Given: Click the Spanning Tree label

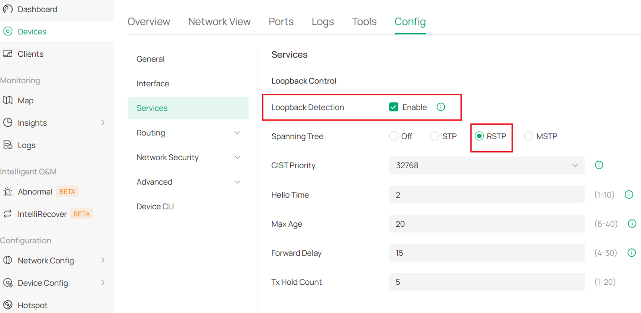Looking at the screenshot, I should (x=297, y=136).
